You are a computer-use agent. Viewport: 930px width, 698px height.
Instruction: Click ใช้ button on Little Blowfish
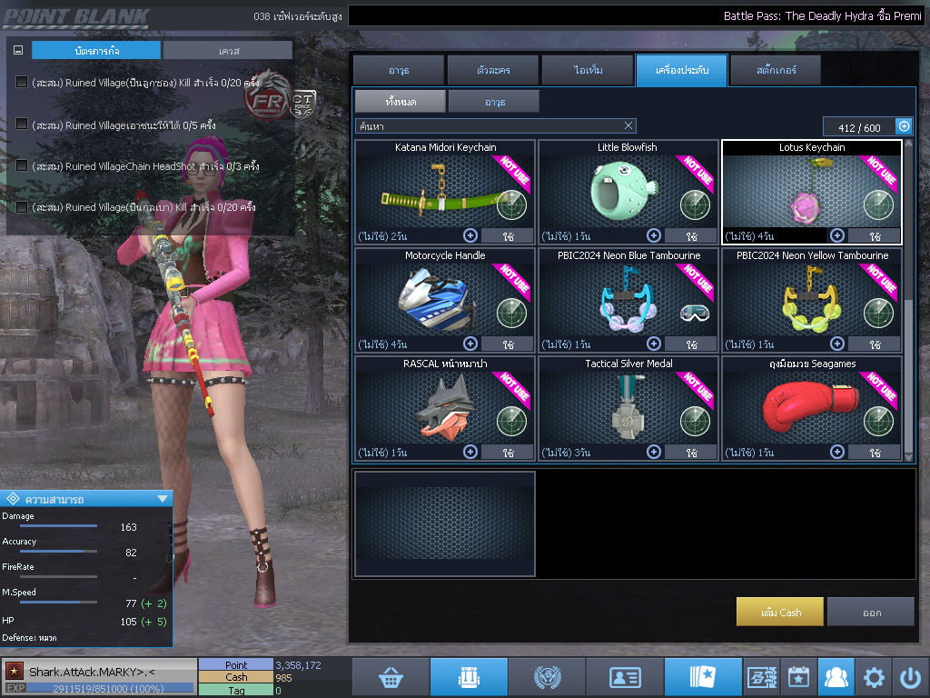691,236
